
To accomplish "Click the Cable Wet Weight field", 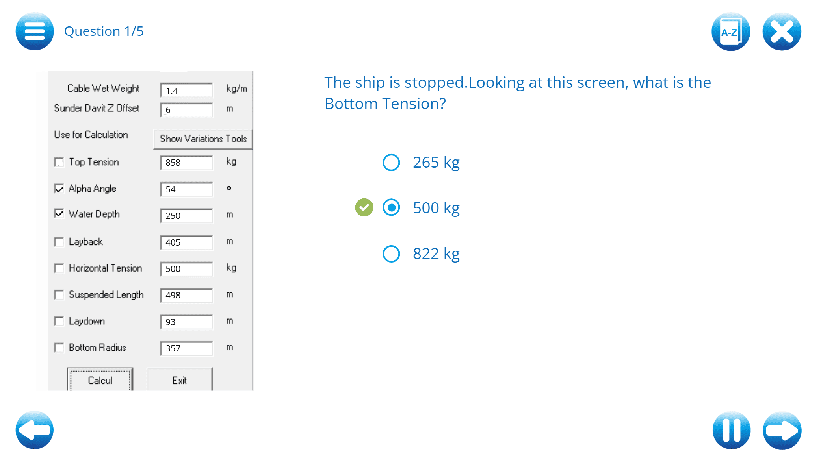I will pyautogui.click(x=186, y=91).
